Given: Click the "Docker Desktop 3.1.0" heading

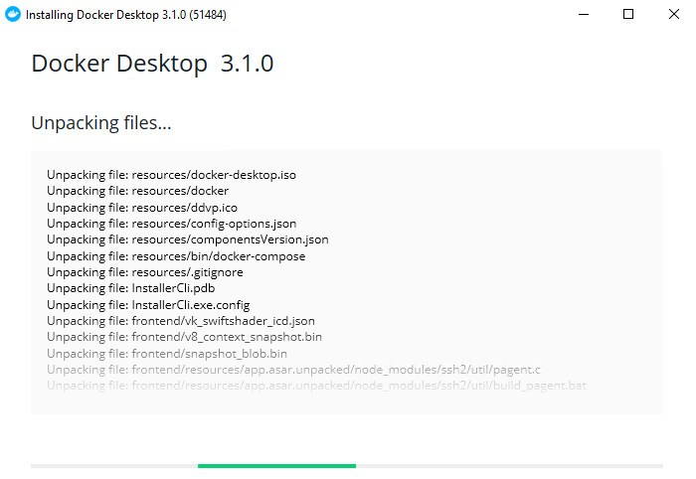Looking at the screenshot, I should pos(152,63).
